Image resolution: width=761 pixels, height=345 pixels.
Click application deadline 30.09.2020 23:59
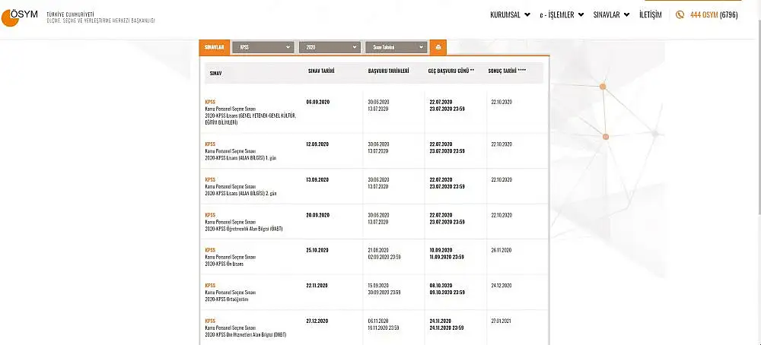click(384, 292)
